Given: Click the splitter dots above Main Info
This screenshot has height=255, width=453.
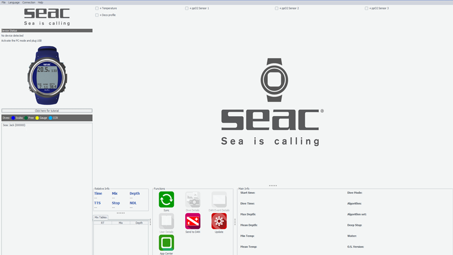Looking at the screenshot, I should click(273, 186).
